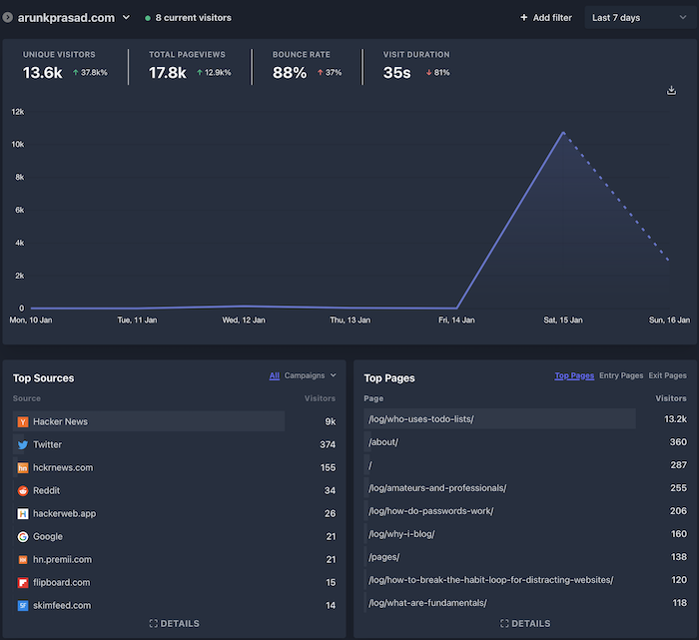Click the 9k visitors value for Hacker News
Image resolution: width=699 pixels, height=640 pixels.
331,421
